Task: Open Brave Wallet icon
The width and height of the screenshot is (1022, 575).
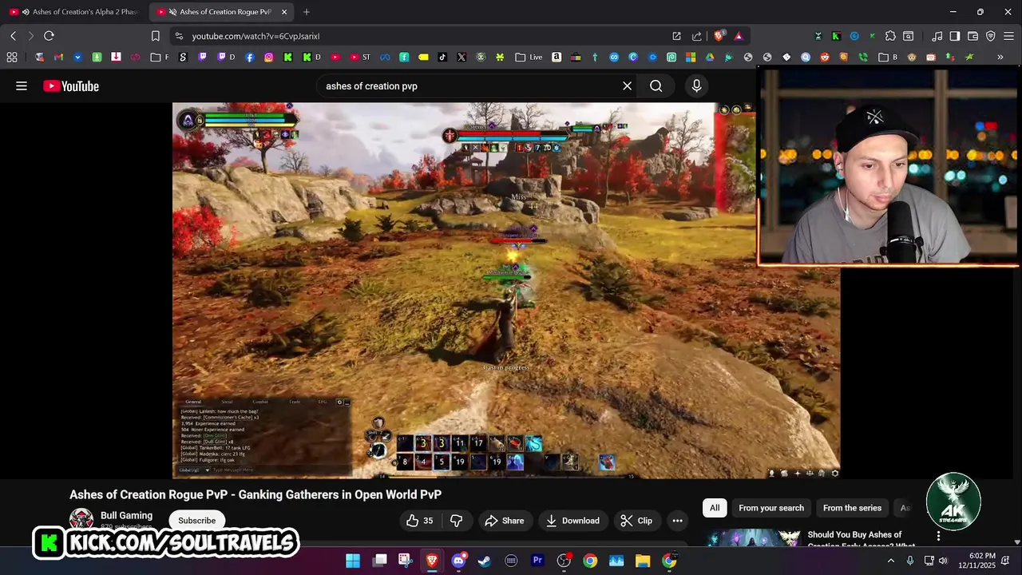Action: 972,36
